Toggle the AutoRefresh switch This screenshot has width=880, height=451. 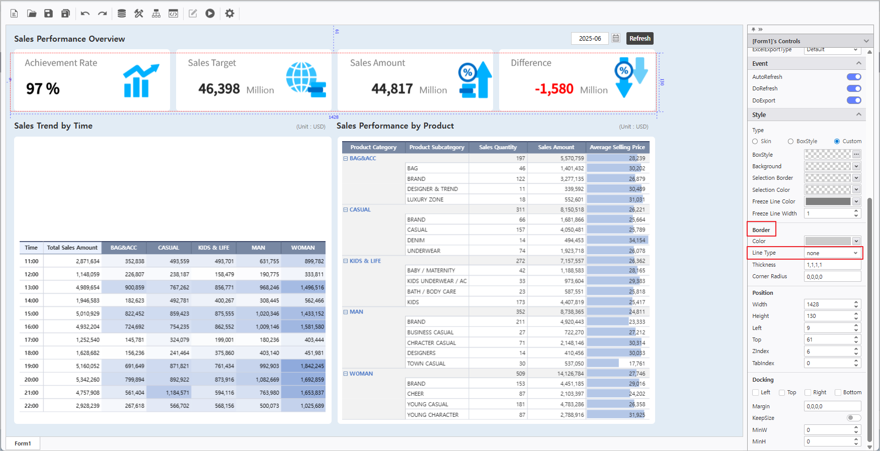point(853,77)
